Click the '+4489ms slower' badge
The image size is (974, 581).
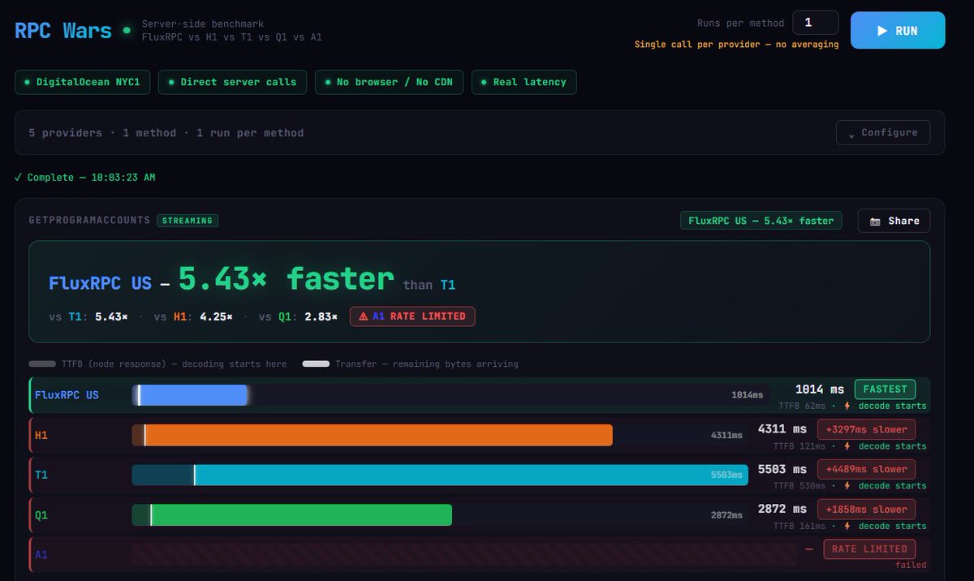tap(867, 469)
